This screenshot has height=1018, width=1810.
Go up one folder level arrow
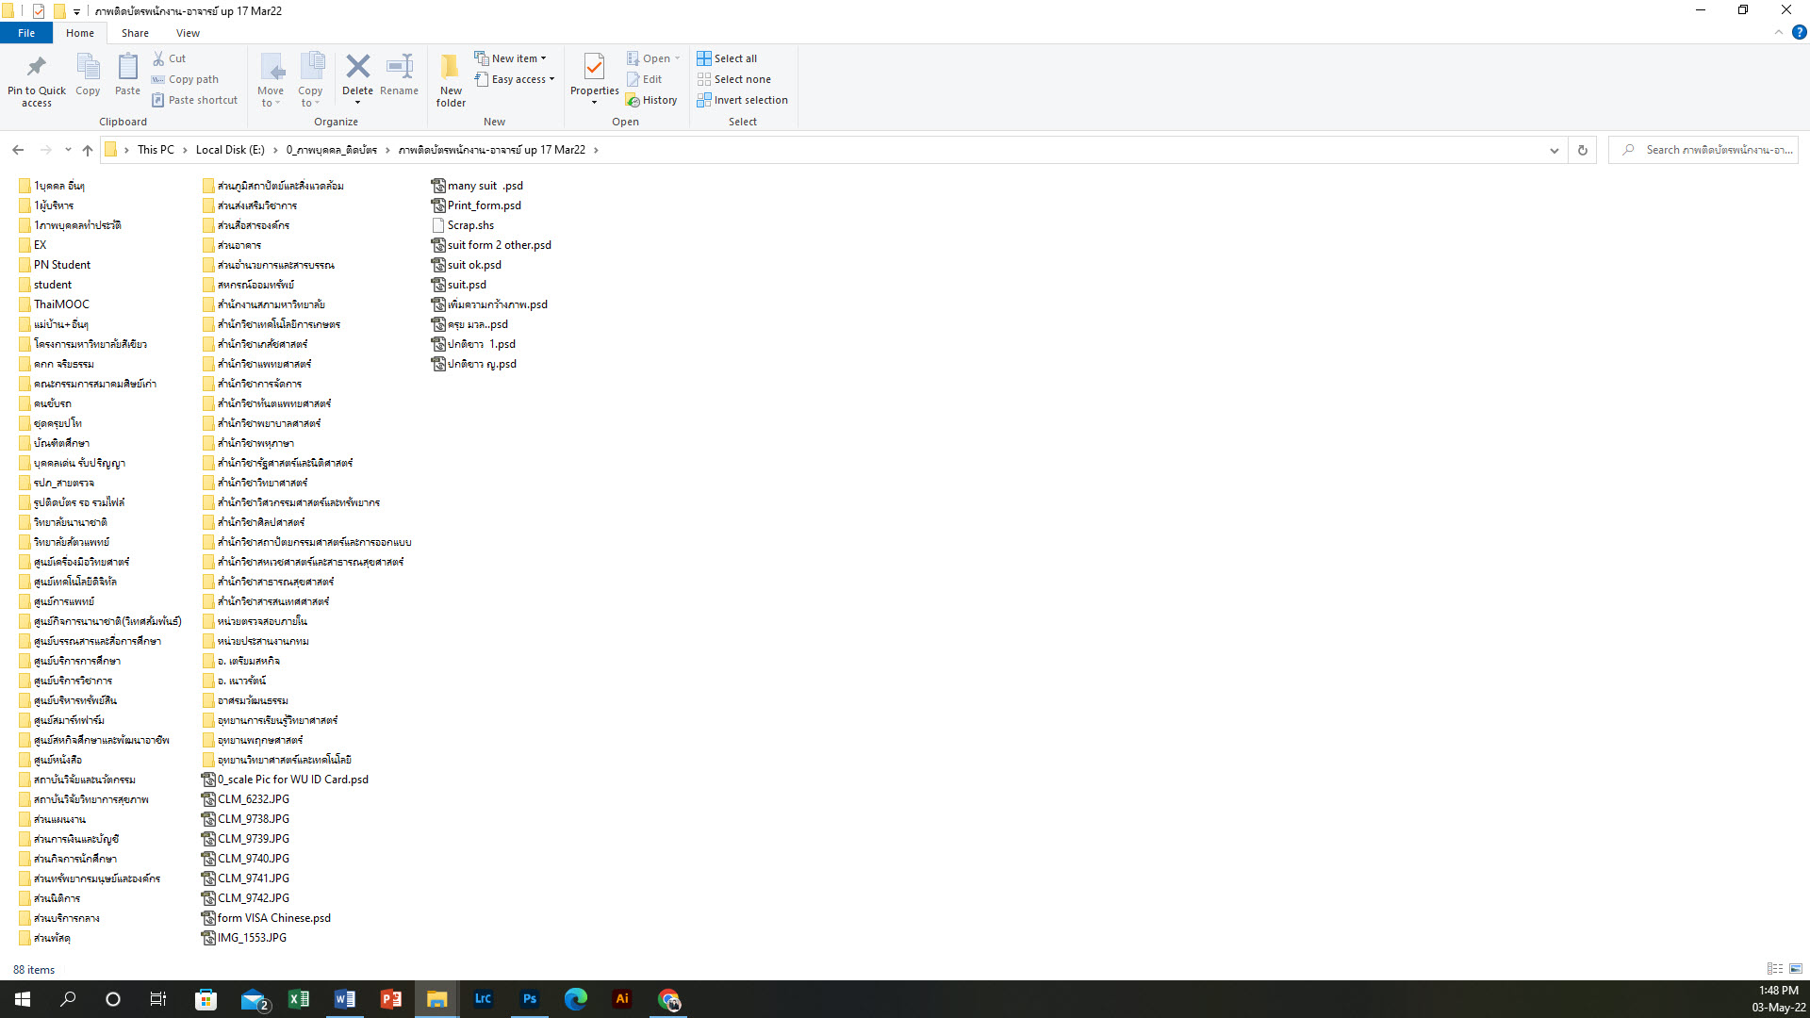coord(88,150)
